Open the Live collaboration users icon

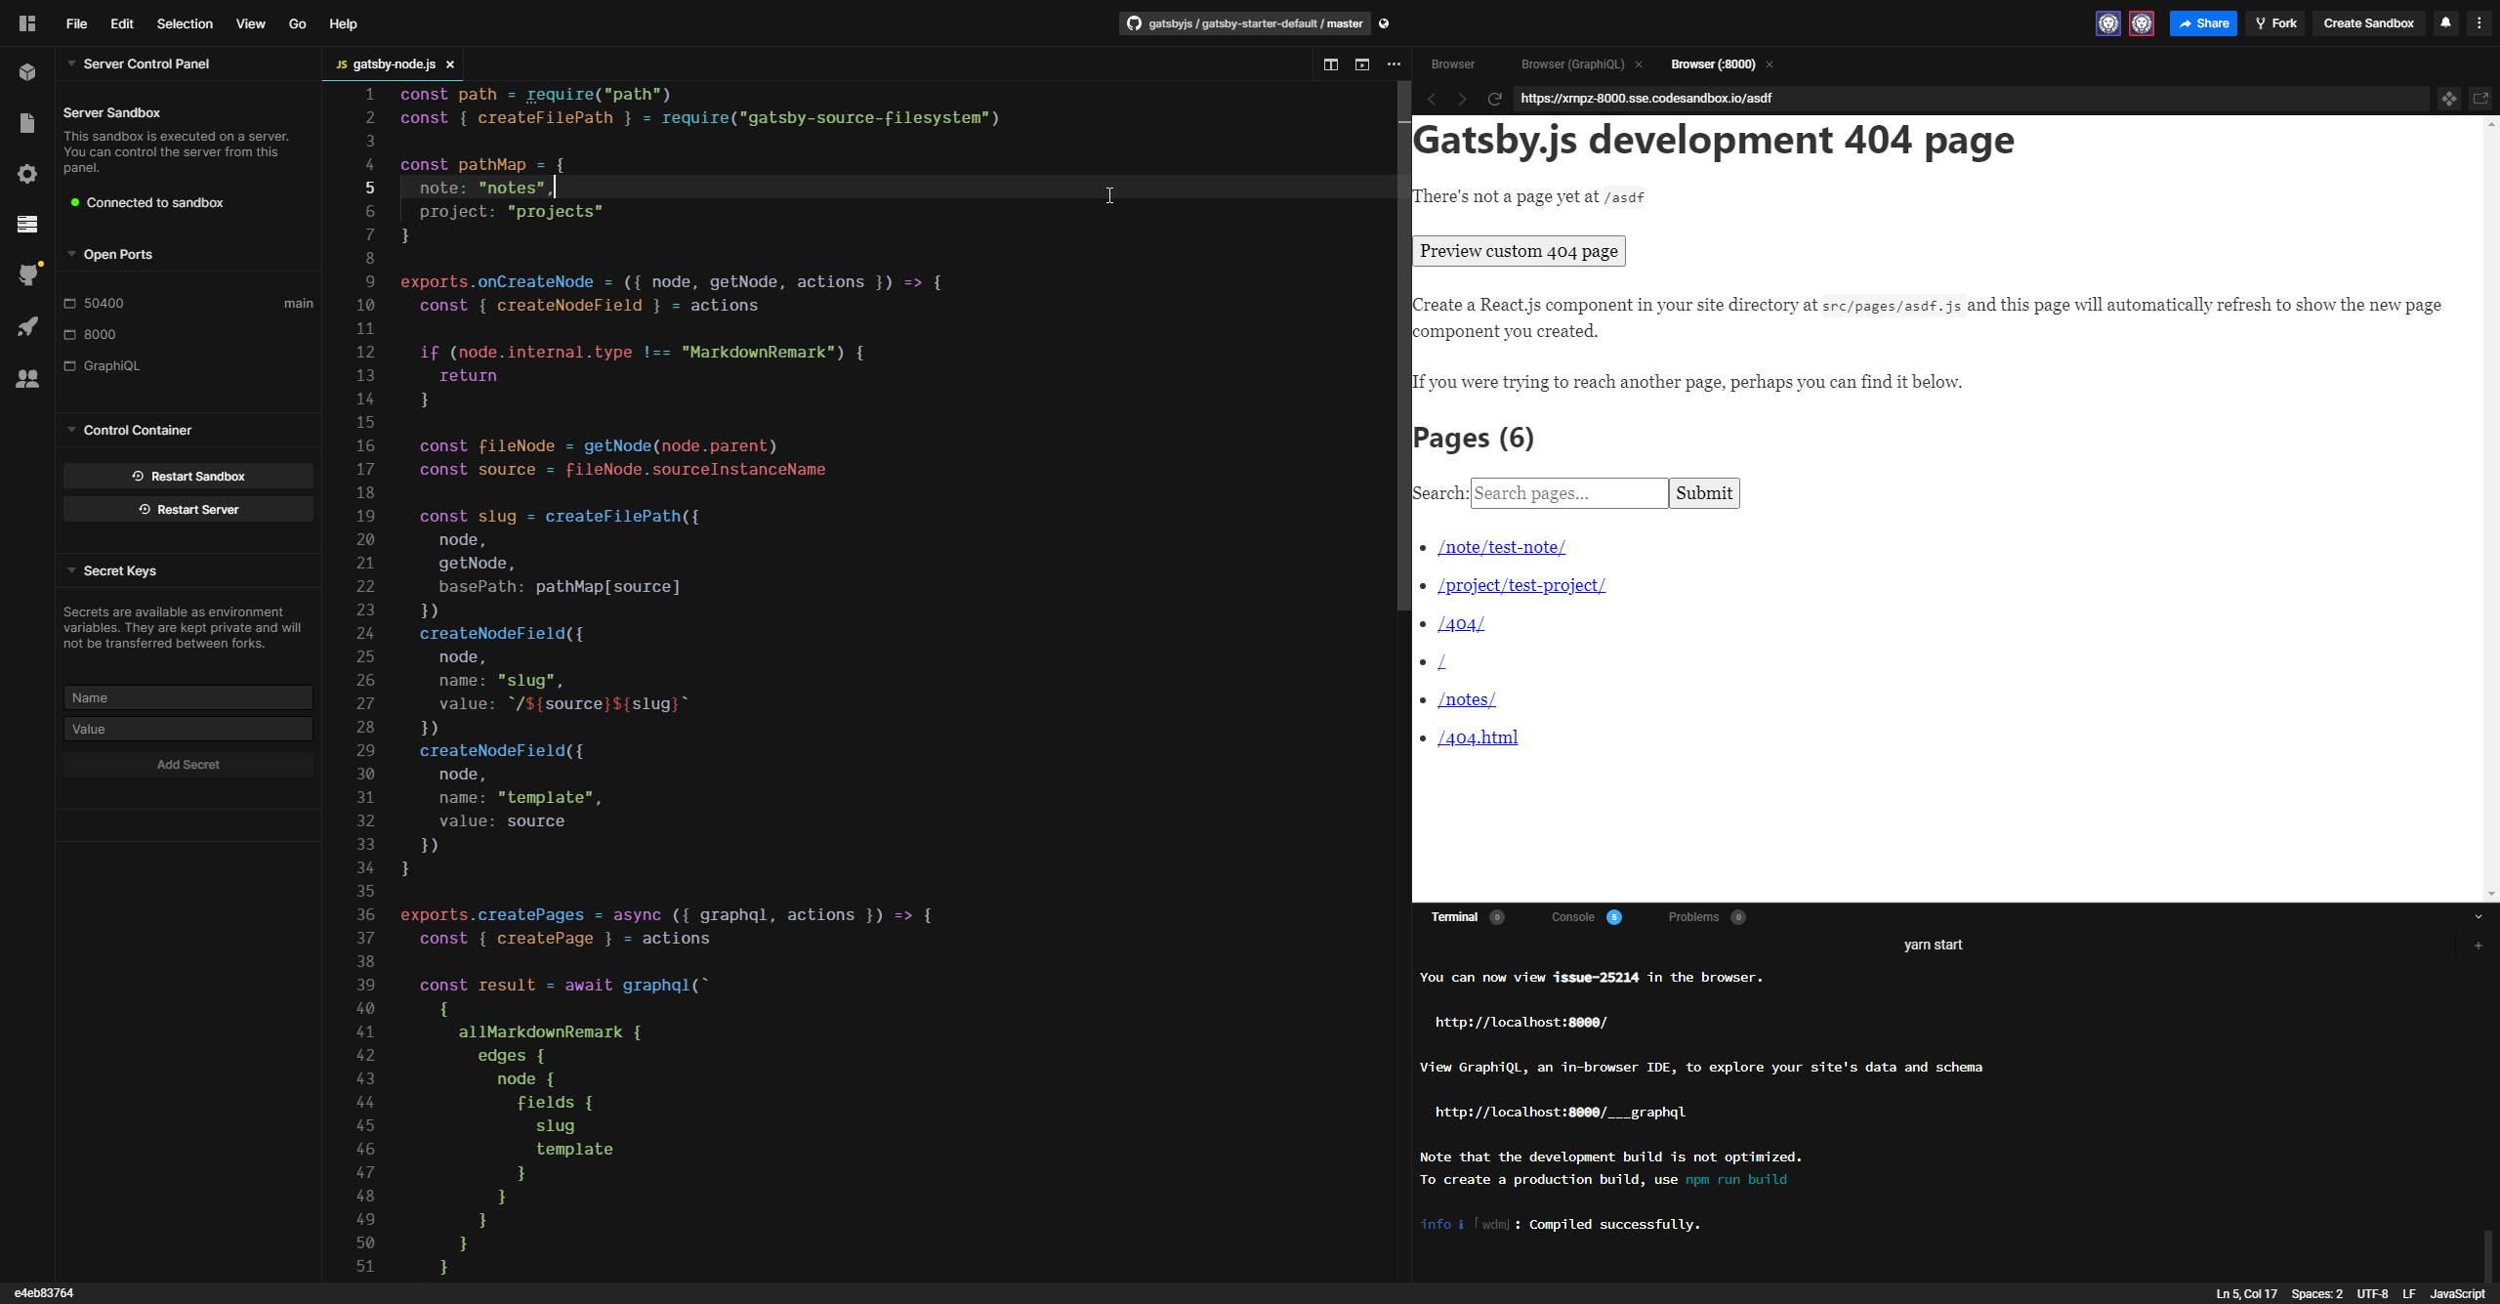coord(26,379)
